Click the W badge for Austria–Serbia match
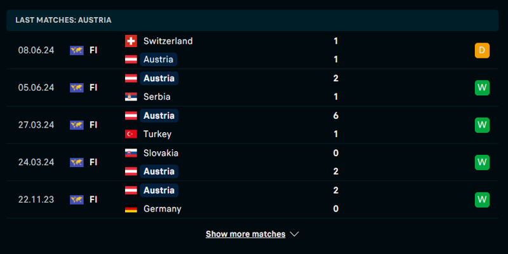Image resolution: width=508 pixels, height=254 pixels. pyautogui.click(x=482, y=88)
